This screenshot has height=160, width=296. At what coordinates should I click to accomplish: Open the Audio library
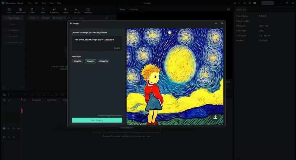32,11
